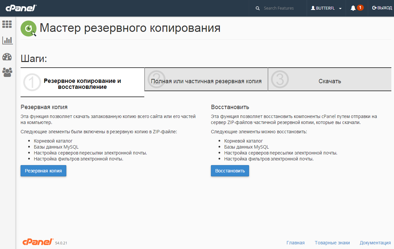Screen dimensions: 394x249
Task: Click the ВЫХОД logout link
Action: click(x=382, y=8)
